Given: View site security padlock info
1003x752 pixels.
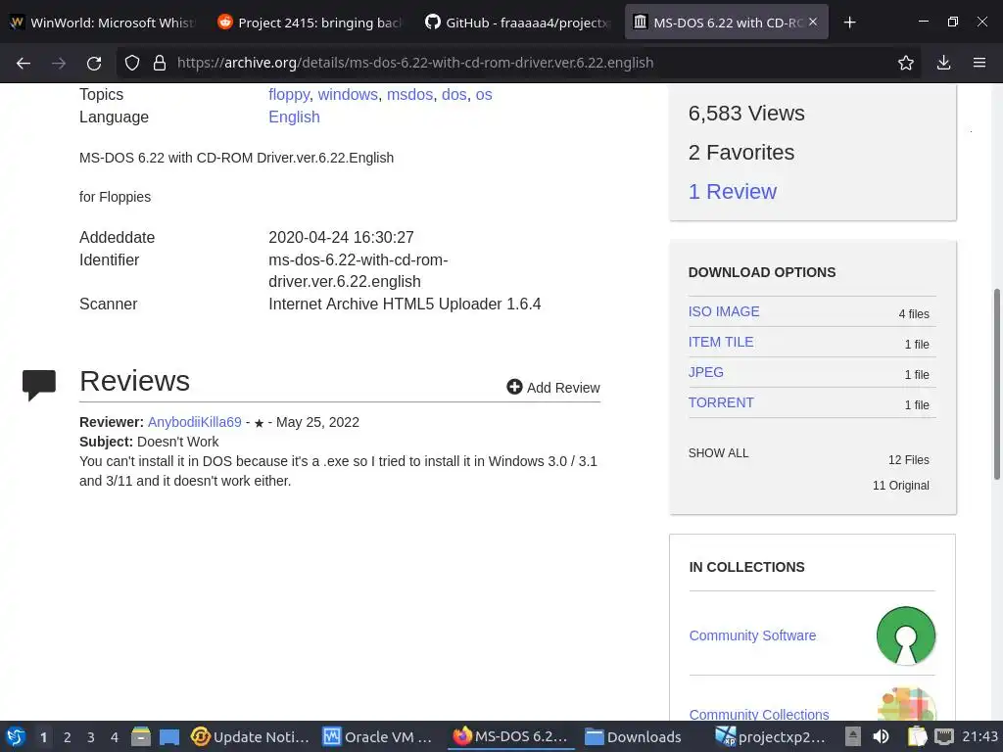Looking at the screenshot, I should (x=160, y=63).
